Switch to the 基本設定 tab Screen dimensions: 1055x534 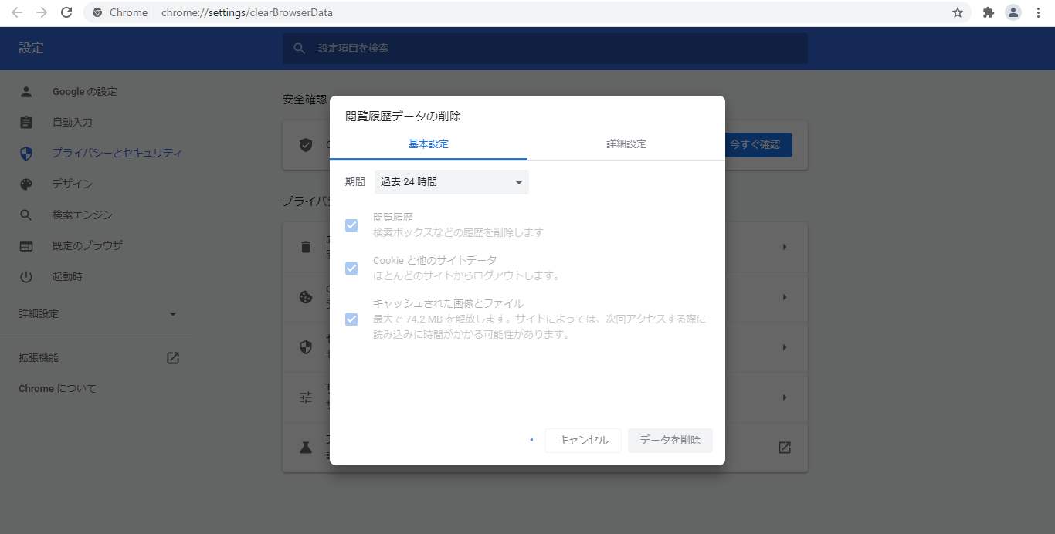tap(428, 144)
